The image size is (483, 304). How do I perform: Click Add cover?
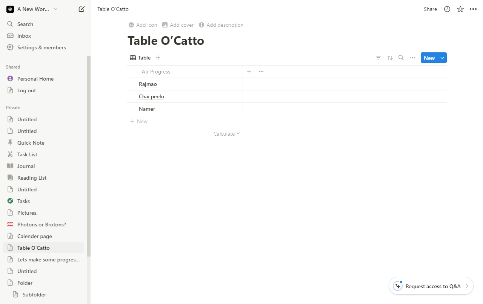178,25
